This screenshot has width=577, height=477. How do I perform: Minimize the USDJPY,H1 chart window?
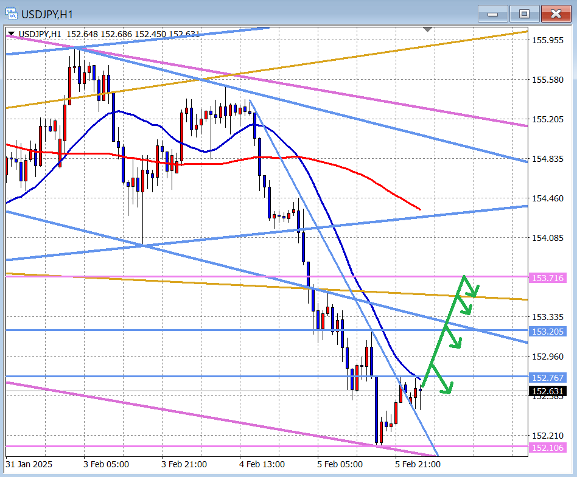coord(493,13)
